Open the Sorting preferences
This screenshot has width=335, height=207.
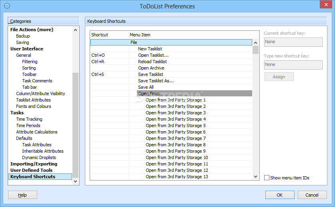(x=29, y=68)
